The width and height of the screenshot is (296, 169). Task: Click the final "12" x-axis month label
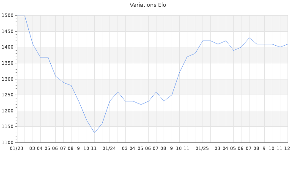point(287,148)
